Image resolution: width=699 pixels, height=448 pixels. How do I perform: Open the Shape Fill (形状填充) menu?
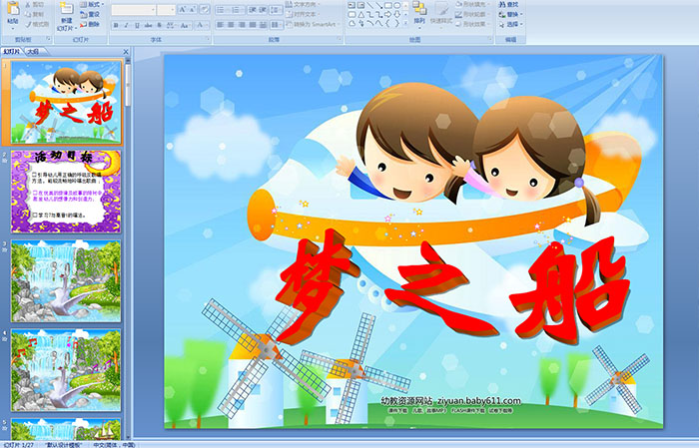click(x=474, y=4)
